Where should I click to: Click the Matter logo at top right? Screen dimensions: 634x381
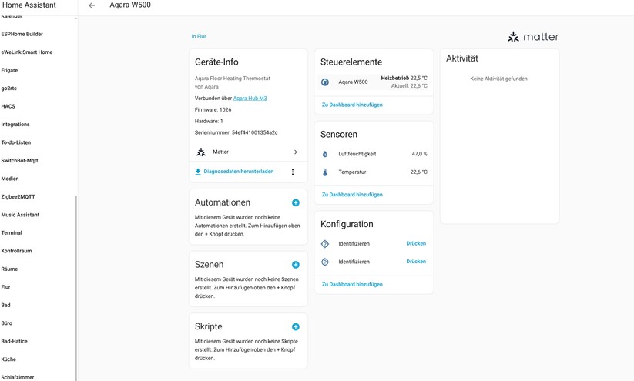coord(533,37)
